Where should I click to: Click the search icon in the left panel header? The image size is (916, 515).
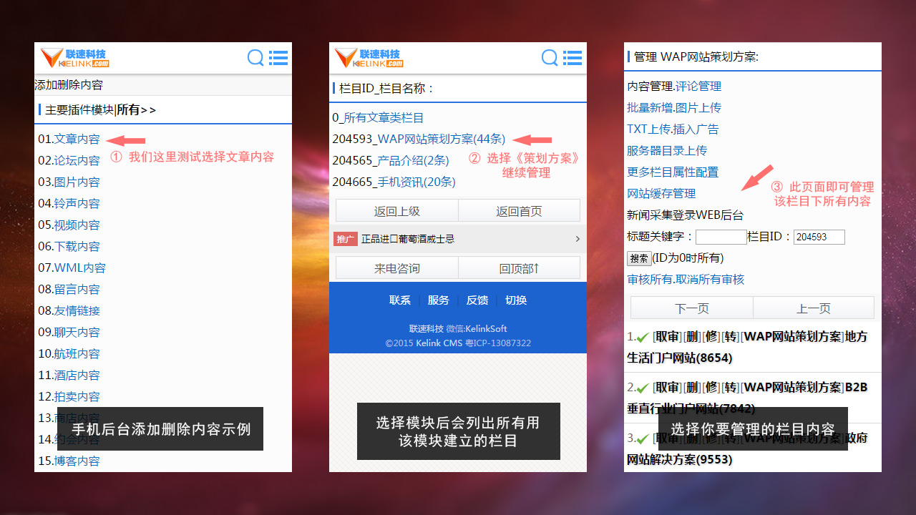255,58
